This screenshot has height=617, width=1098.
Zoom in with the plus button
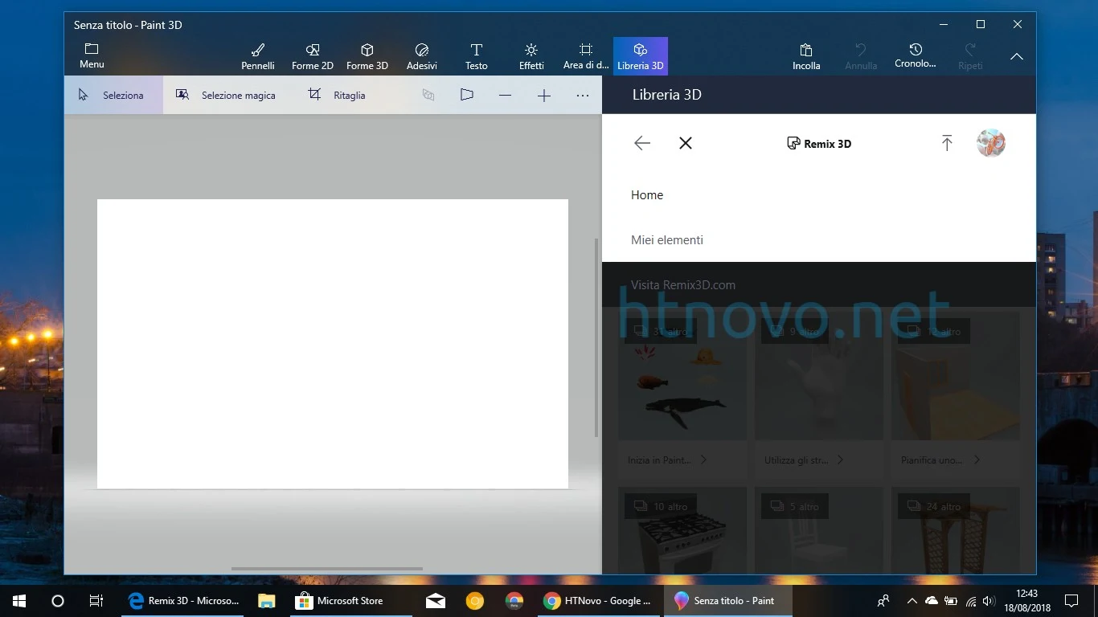pyautogui.click(x=544, y=95)
